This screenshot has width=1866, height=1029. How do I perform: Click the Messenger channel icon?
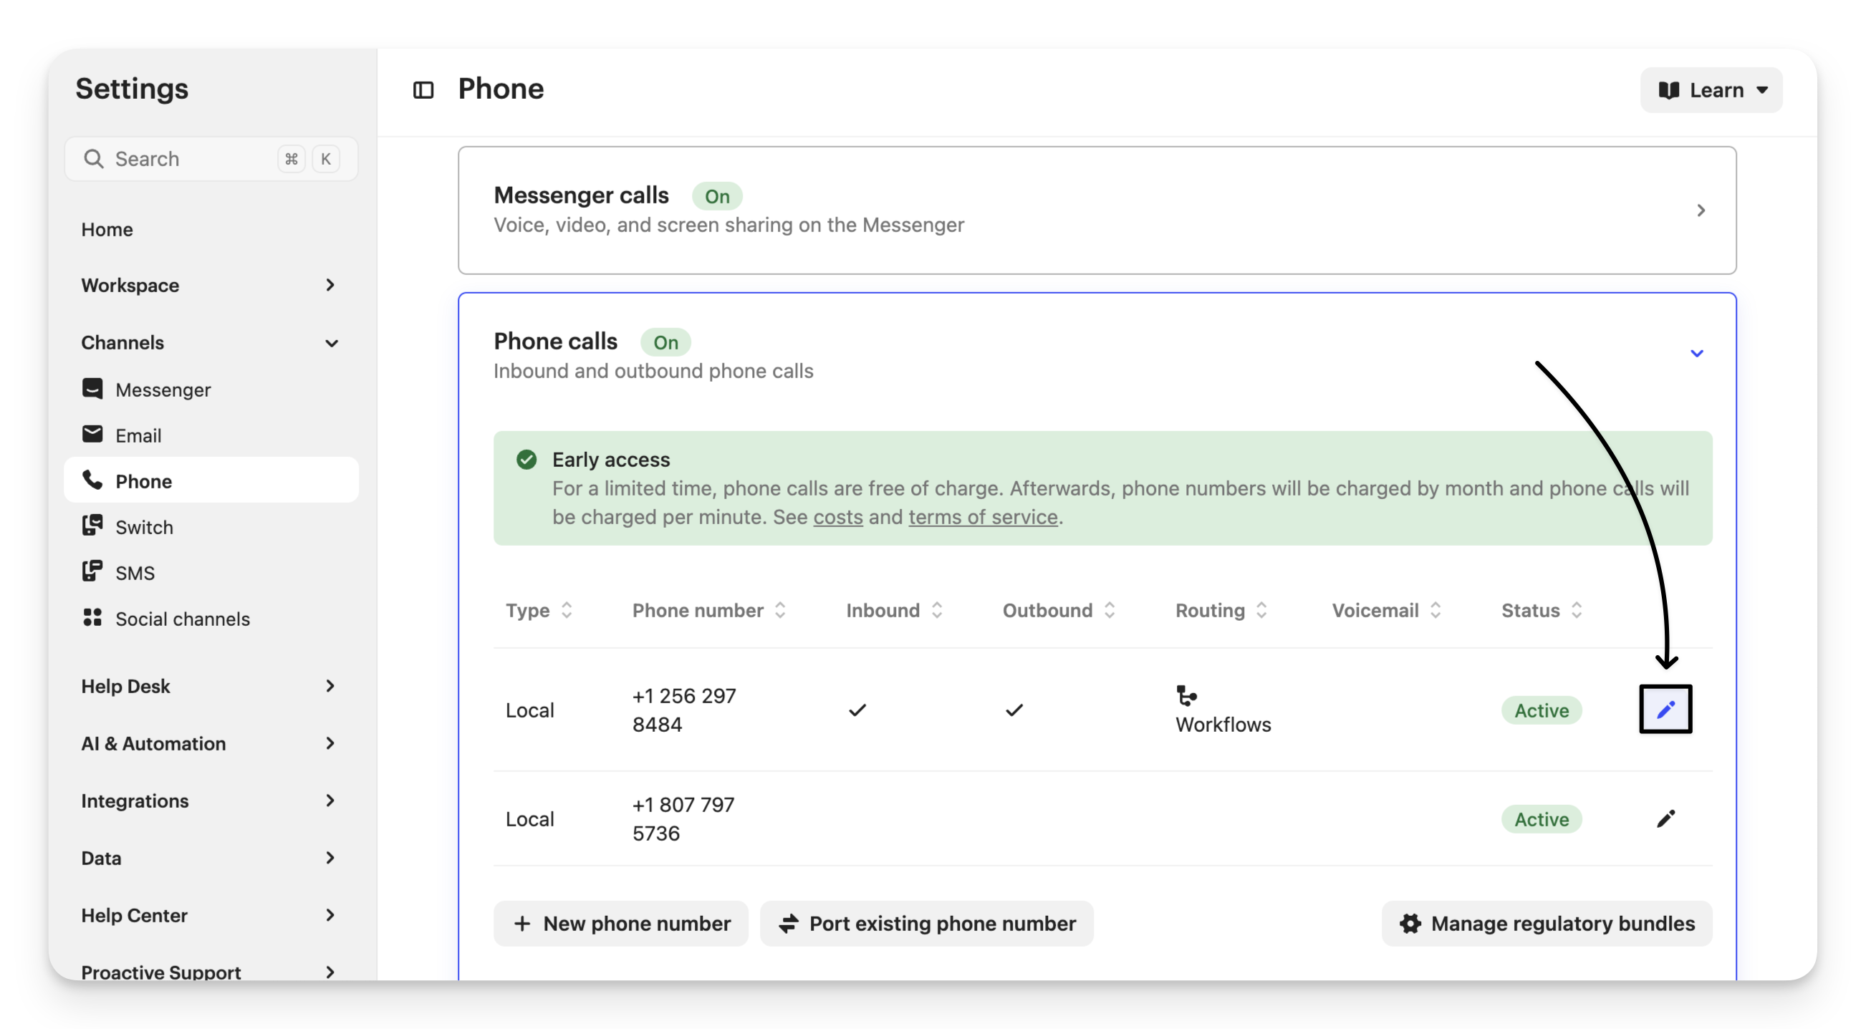92,389
